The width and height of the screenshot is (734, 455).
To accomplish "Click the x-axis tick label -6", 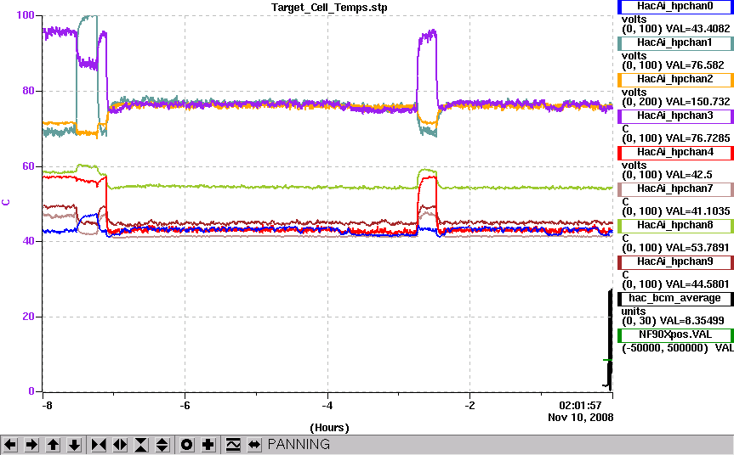I will pyautogui.click(x=185, y=406).
